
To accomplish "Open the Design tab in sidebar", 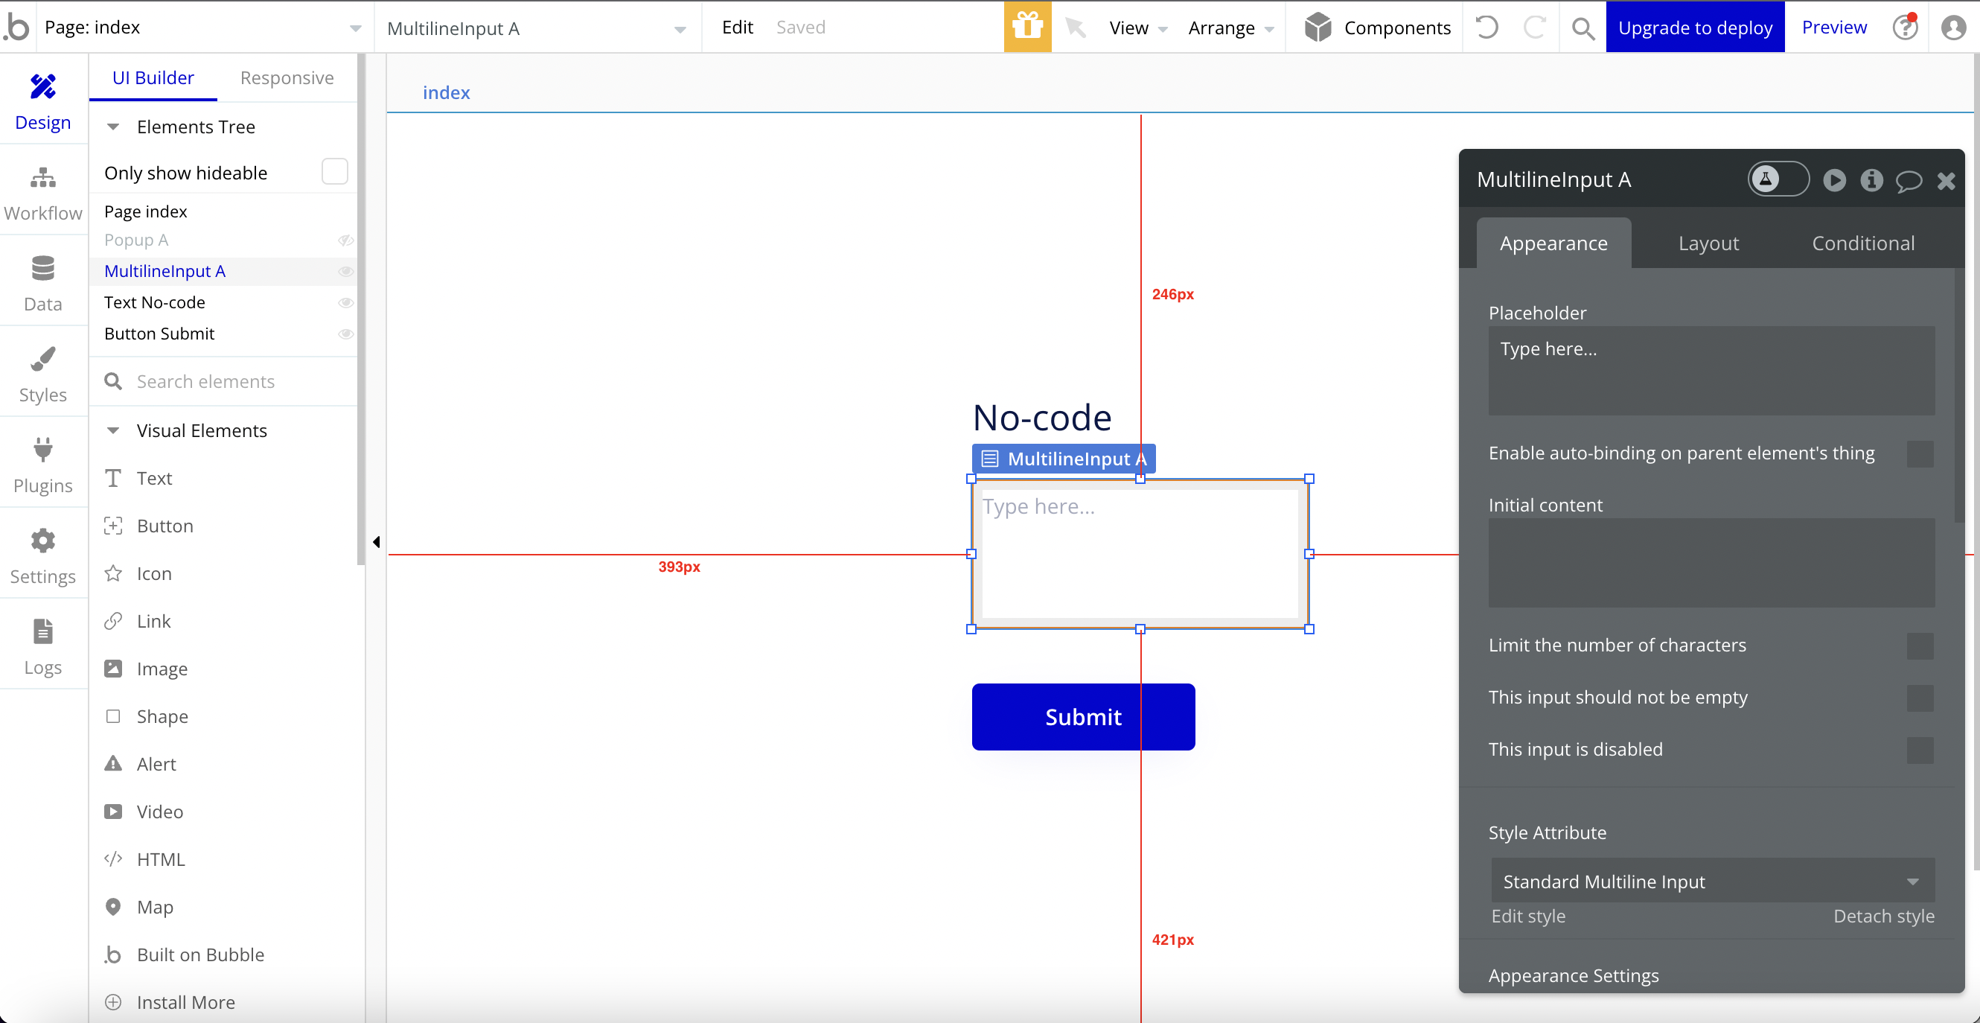I will 43,102.
